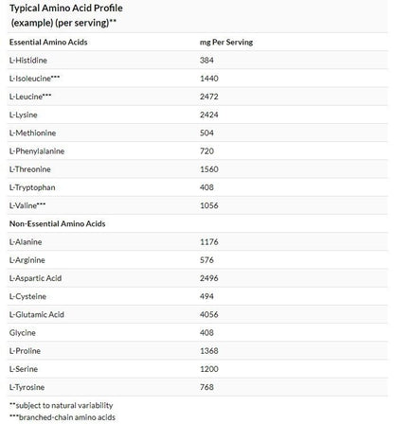Screen dimensions: 394x424
Task: Select the branched-chain amino acids footnote
Action: pos(63,417)
